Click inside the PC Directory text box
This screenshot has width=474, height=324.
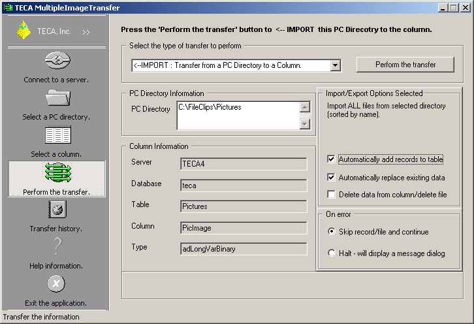pos(238,116)
